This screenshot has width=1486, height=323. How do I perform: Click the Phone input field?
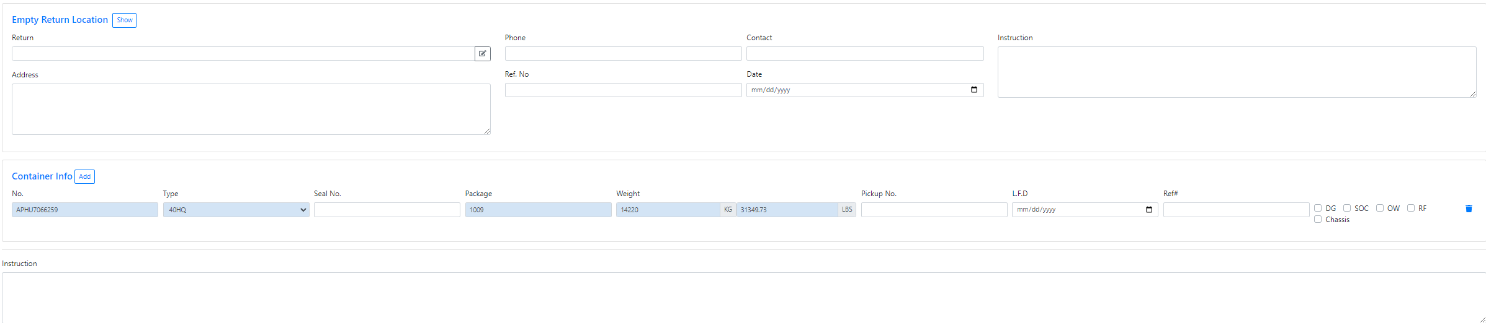[622, 54]
